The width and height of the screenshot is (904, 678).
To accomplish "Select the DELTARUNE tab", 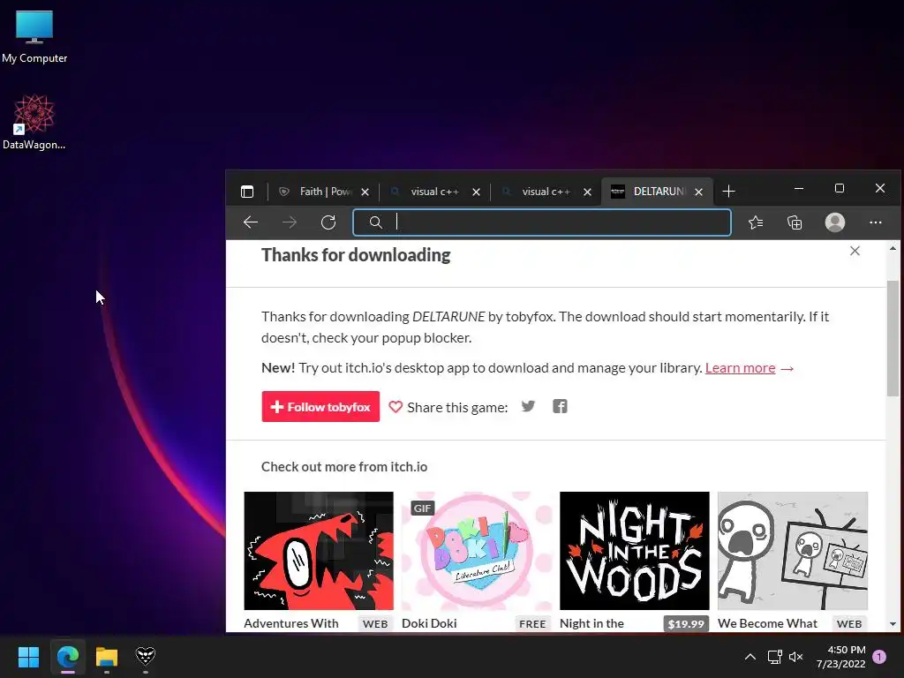I will tap(659, 192).
